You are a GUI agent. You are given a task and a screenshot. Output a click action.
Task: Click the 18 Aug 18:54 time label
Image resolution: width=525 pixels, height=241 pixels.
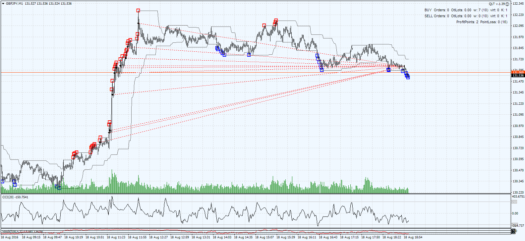[413, 237]
